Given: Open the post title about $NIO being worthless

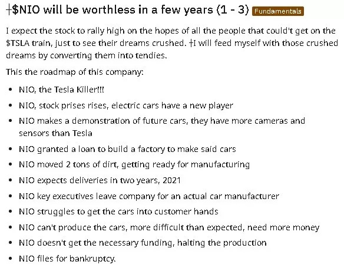Looking at the screenshot, I should 127,10.
